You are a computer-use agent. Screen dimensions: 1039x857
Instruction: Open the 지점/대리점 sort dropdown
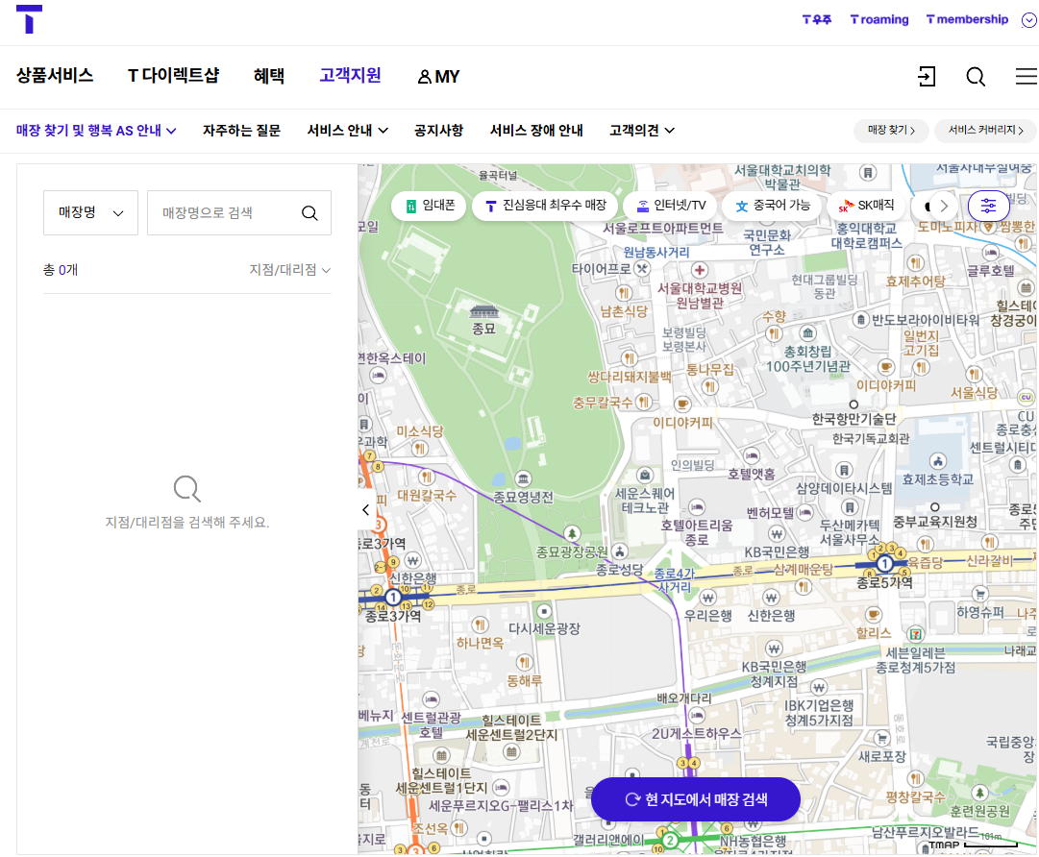pos(289,270)
